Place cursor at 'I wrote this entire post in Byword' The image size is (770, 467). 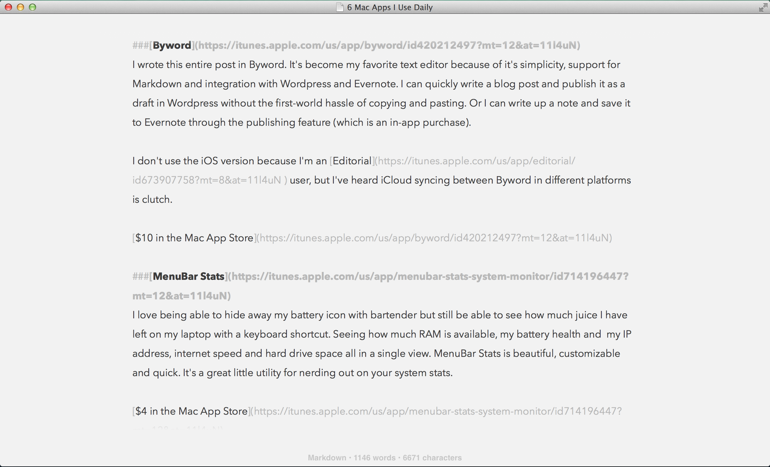208,65
